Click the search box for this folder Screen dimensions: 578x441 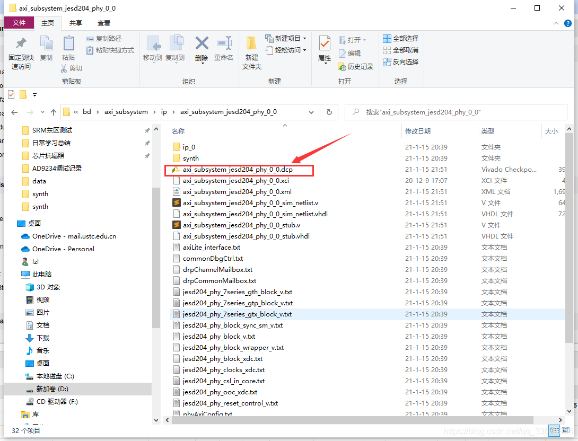pos(456,112)
